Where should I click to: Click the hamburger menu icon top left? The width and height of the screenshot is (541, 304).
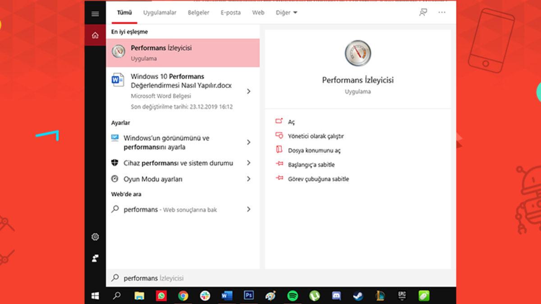[95, 13]
